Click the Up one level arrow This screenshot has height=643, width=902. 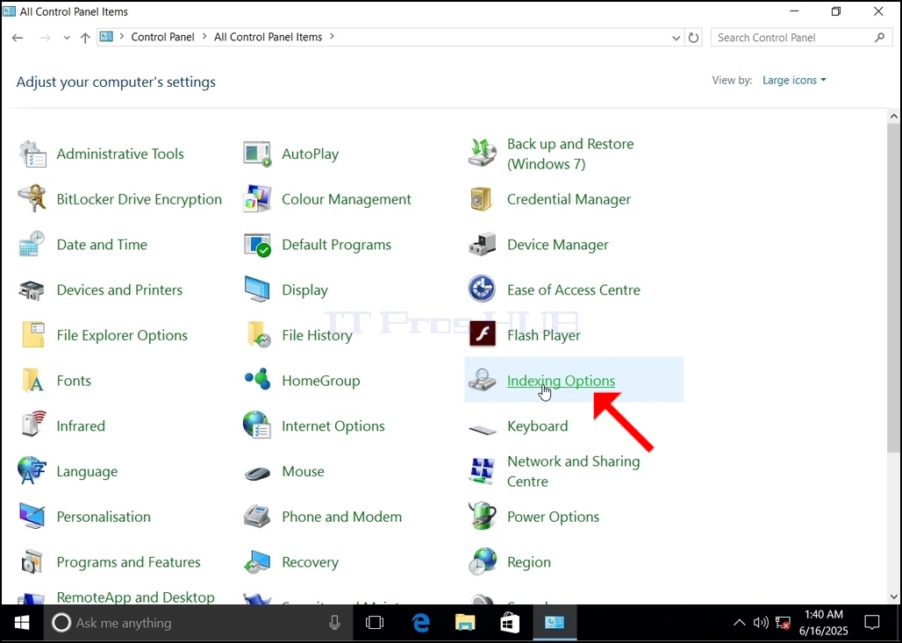[85, 38]
